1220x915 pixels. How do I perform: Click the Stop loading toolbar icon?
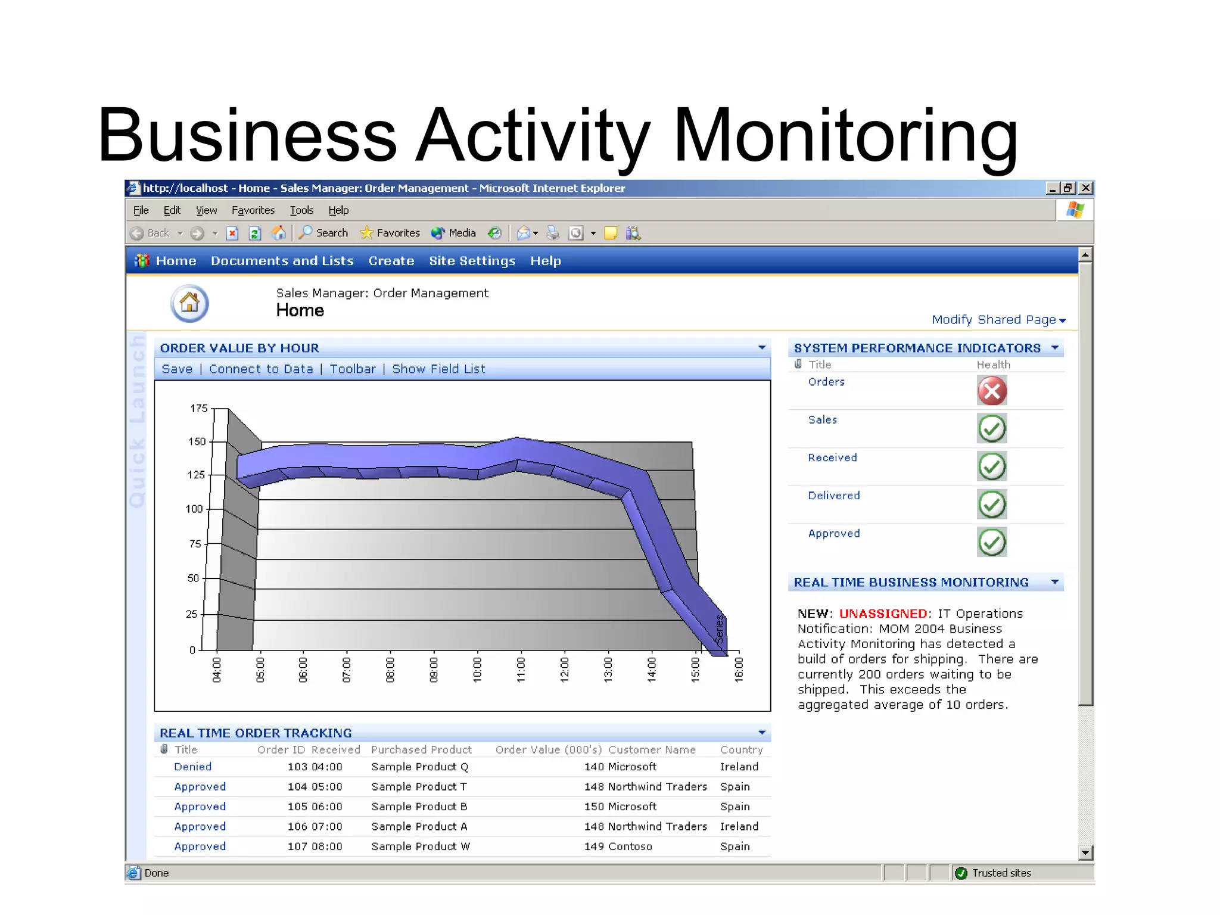(232, 233)
